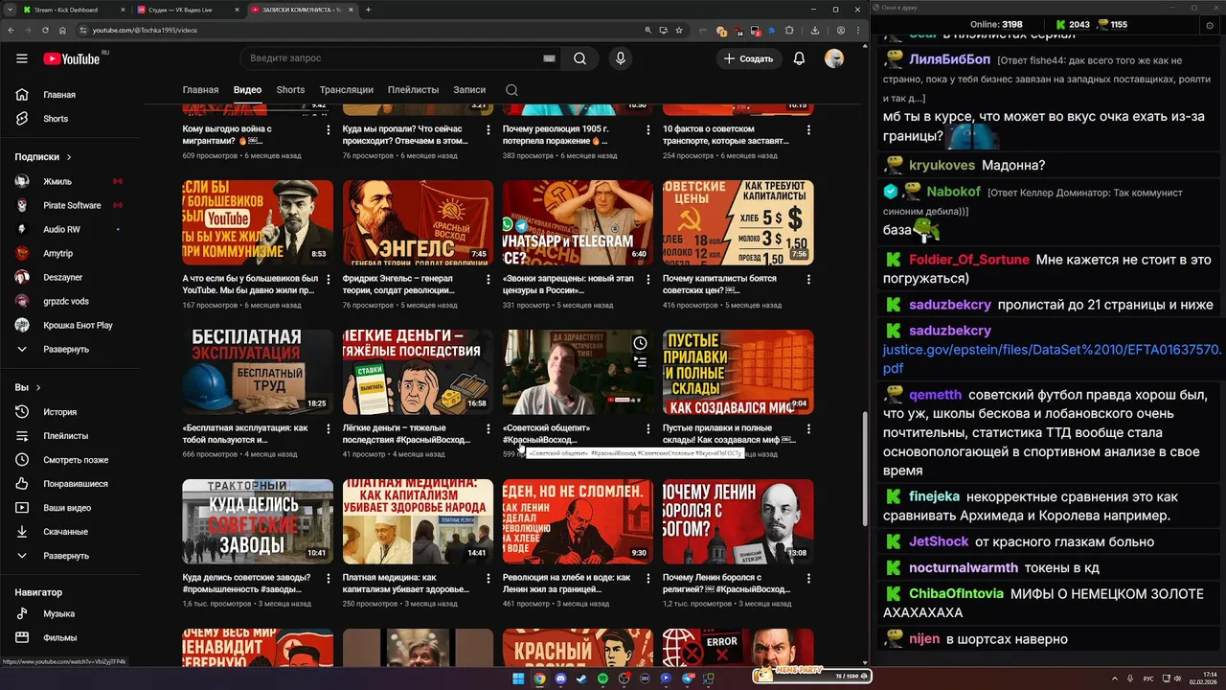Switch to the Трансляции channel tab
This screenshot has width=1226, height=690.
[x=347, y=90]
